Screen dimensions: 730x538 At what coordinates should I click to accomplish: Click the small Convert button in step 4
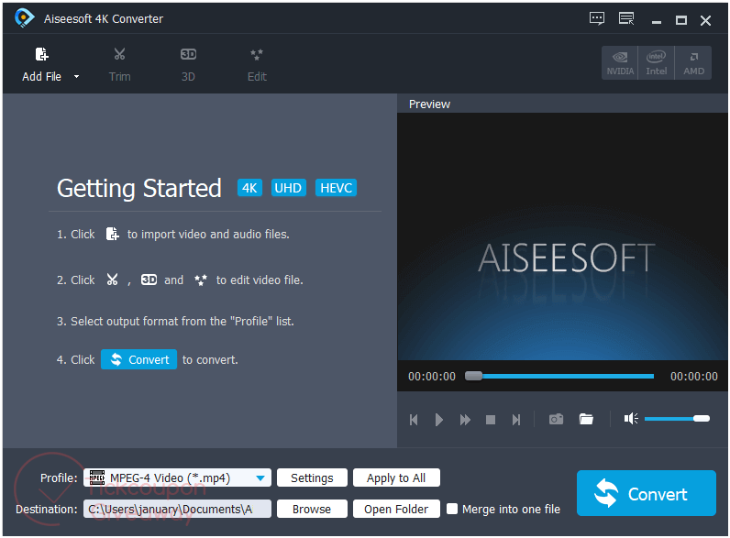(138, 359)
